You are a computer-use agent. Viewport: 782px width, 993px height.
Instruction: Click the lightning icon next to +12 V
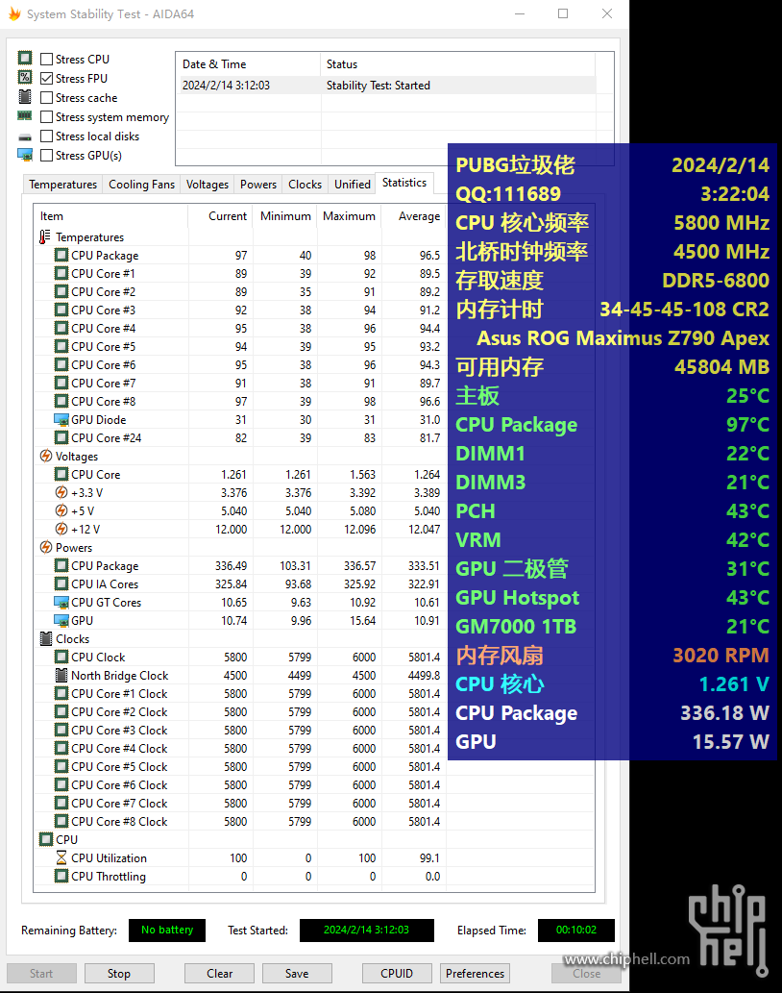[x=61, y=529]
